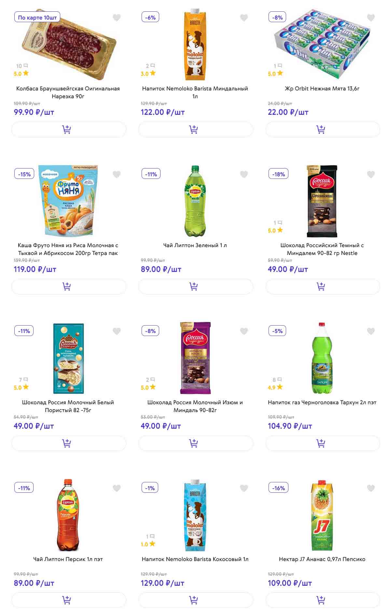This screenshot has width=388, height=616.
Task: Toggle favorite heart on Orbit gum
Action: coord(371,18)
